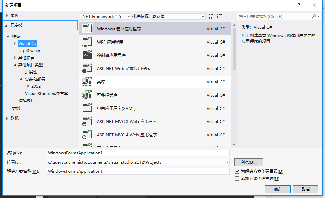Enable 添加到源代码管理 checkbox

click(237, 178)
